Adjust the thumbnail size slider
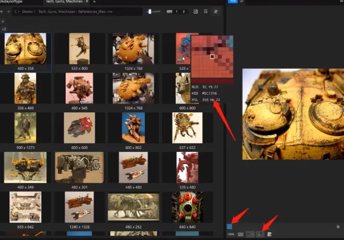This screenshot has width=344, height=240. pyautogui.click(x=153, y=11)
